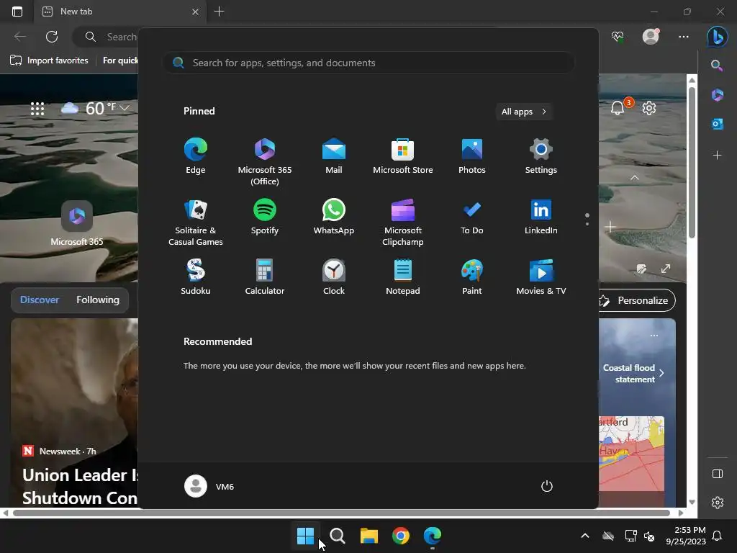The image size is (737, 553).
Task: Switch to Discover feed tab
Action: point(40,300)
